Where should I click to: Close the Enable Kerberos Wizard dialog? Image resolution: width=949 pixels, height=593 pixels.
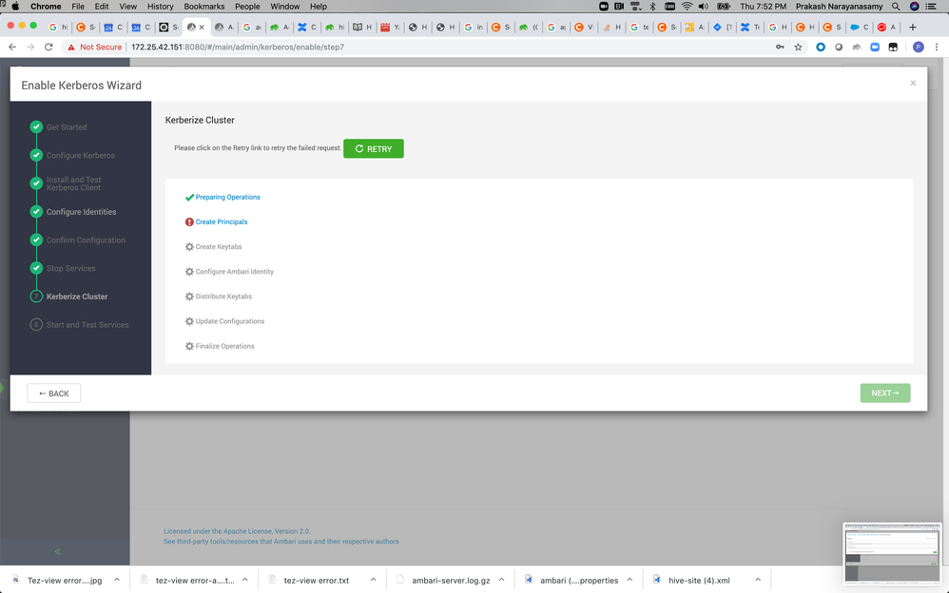[913, 84]
